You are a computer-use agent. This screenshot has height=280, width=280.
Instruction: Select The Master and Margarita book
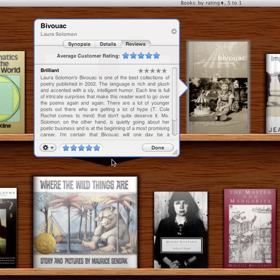(250, 228)
